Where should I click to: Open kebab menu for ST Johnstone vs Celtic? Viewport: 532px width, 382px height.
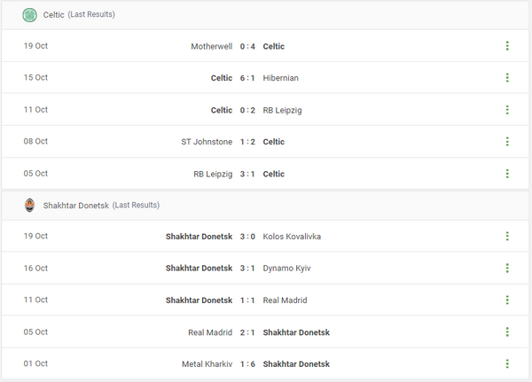(507, 142)
